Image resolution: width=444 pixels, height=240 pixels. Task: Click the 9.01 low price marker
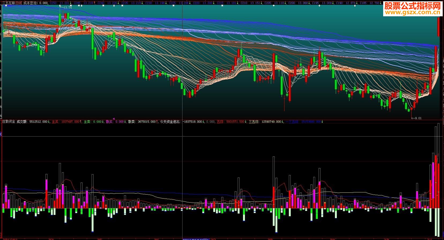(418, 118)
